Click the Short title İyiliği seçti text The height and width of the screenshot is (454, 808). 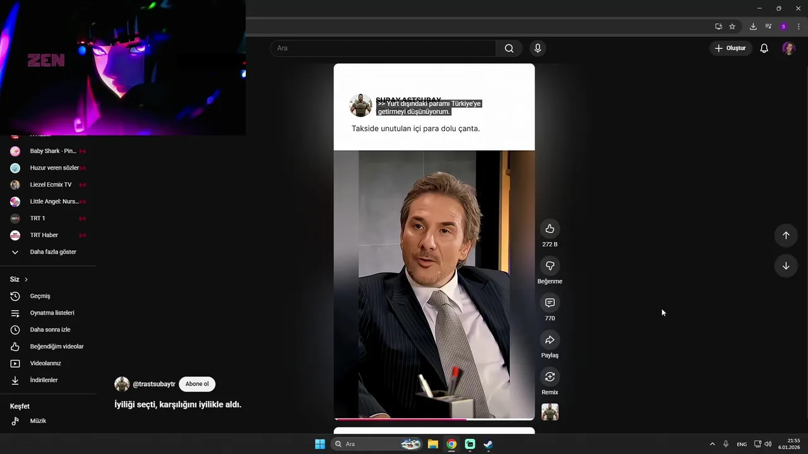(x=178, y=405)
